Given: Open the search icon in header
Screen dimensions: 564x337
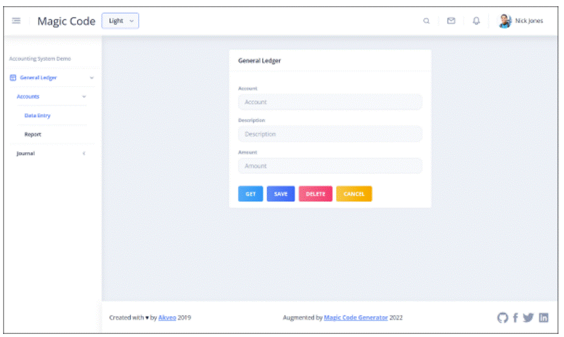Looking at the screenshot, I should (427, 21).
